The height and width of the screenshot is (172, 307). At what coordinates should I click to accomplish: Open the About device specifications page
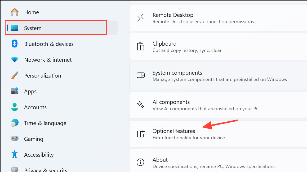[x=218, y=161]
